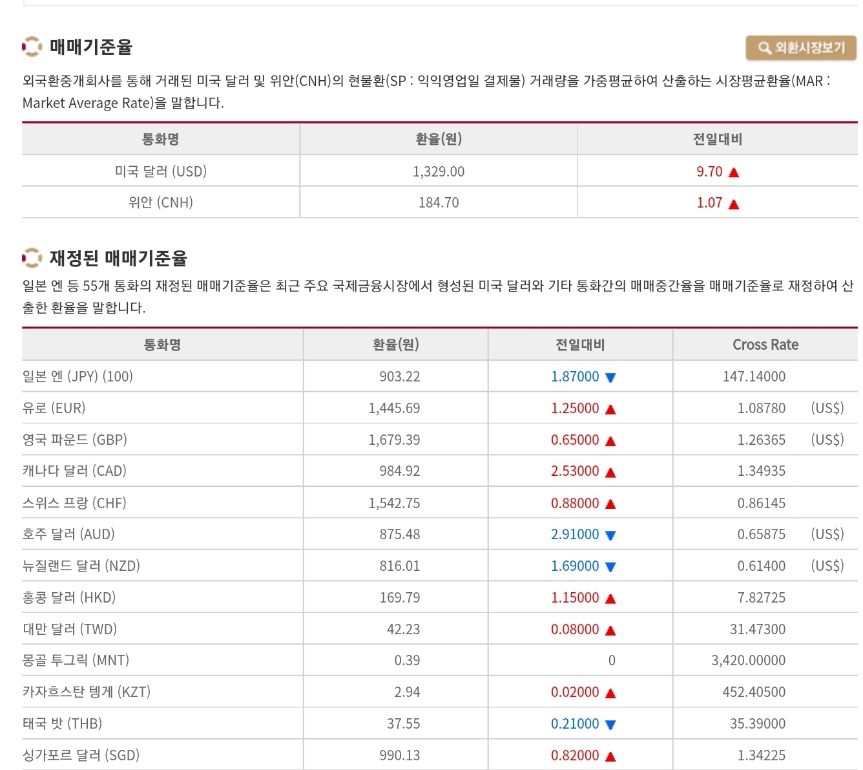Select 일본 엔 (JPY) (100) row
This screenshot has height=770, width=863.
coord(440,376)
